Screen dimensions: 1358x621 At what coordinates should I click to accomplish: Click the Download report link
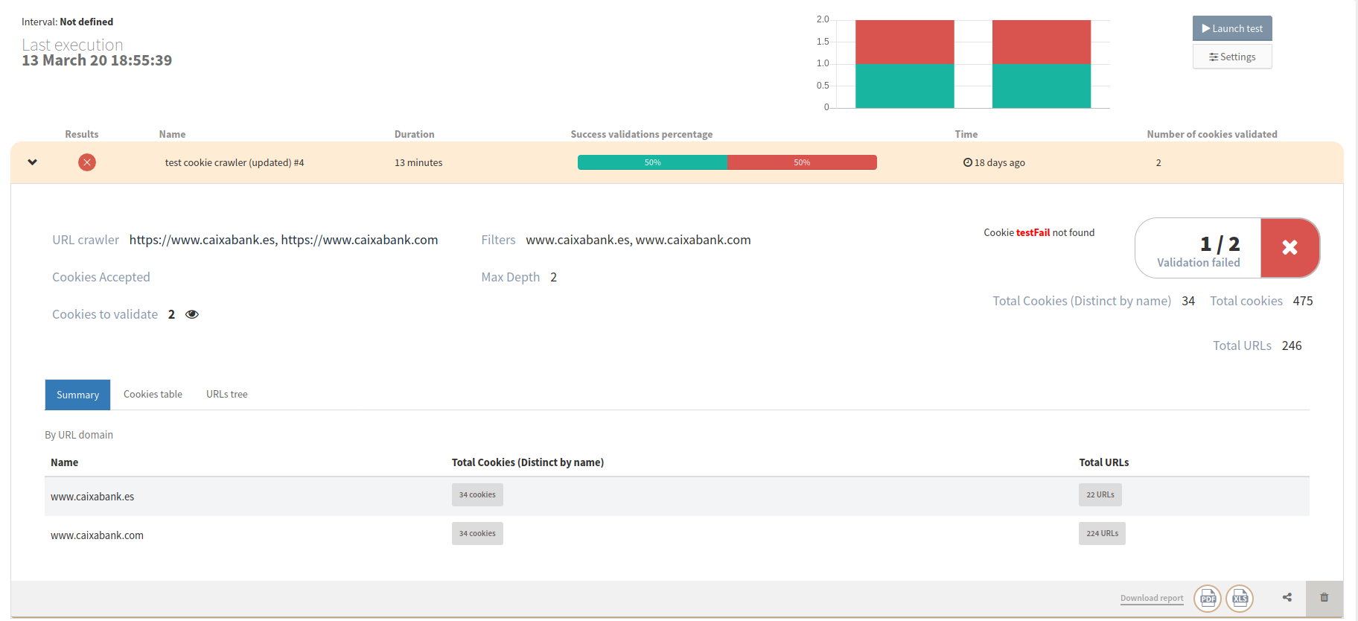pyautogui.click(x=1152, y=598)
